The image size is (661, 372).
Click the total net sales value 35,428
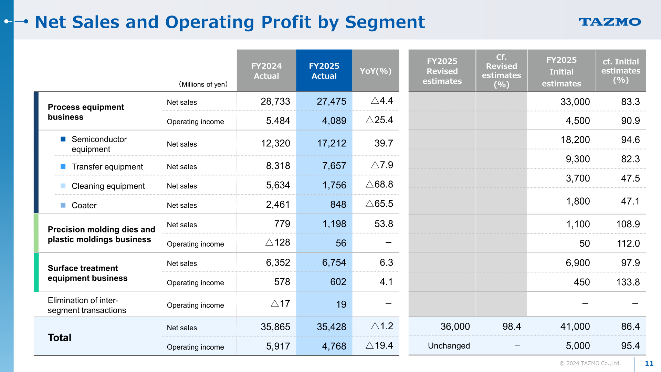click(x=331, y=327)
